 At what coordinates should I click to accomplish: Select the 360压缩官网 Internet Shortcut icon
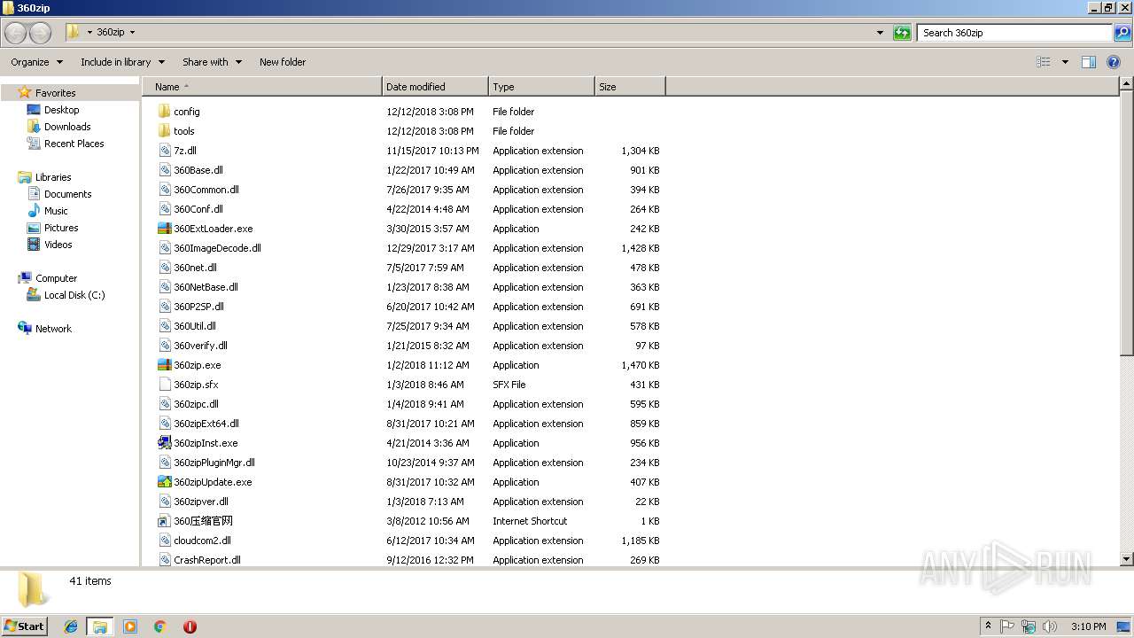[164, 521]
